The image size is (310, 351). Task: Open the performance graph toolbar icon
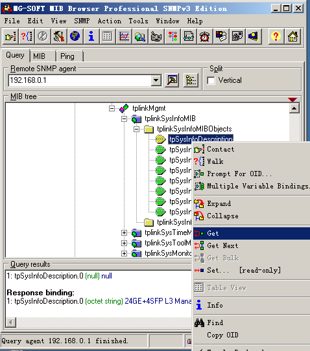pyautogui.click(x=124, y=36)
